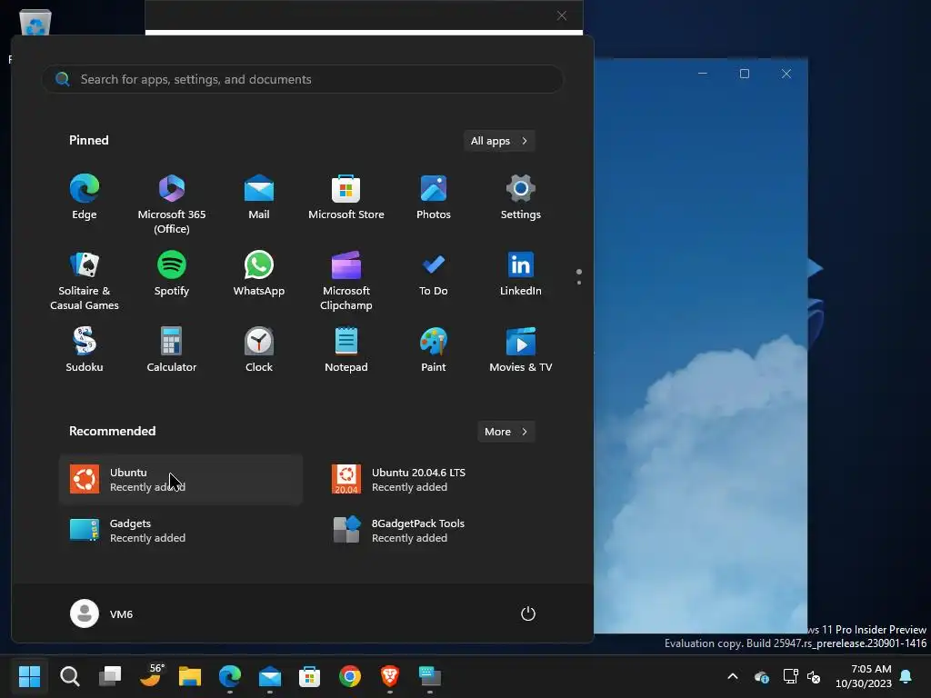Open taskbar Search
931x698 pixels.
pyautogui.click(x=69, y=676)
